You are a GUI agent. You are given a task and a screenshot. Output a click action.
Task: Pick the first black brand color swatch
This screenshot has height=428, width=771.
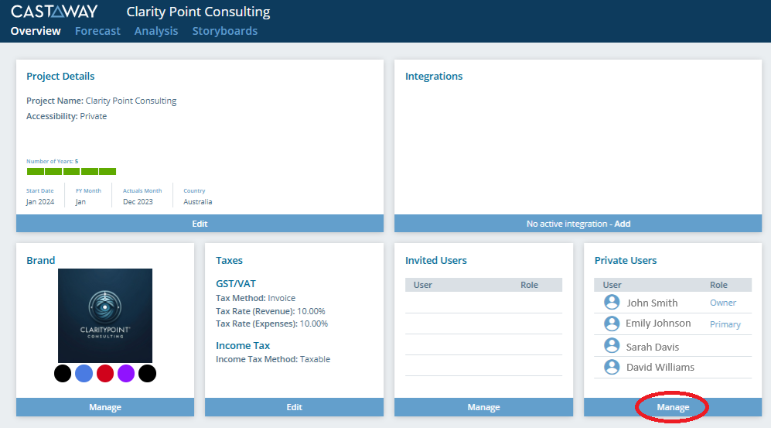(63, 373)
